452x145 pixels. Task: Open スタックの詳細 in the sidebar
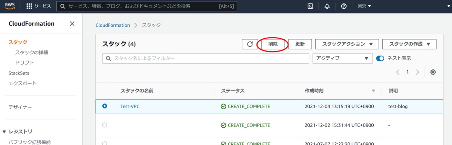click(31, 52)
